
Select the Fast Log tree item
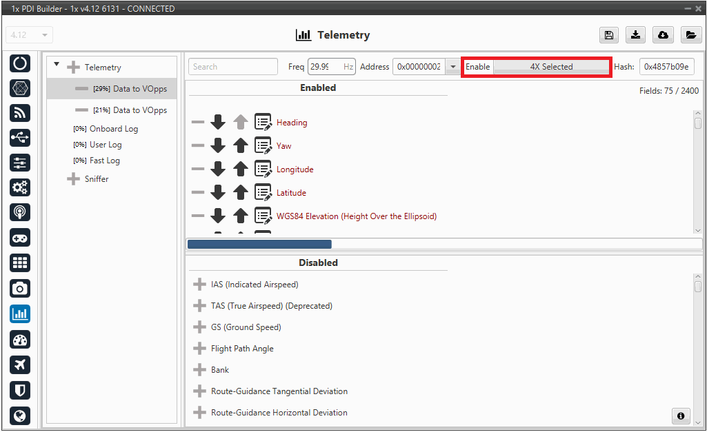point(104,161)
